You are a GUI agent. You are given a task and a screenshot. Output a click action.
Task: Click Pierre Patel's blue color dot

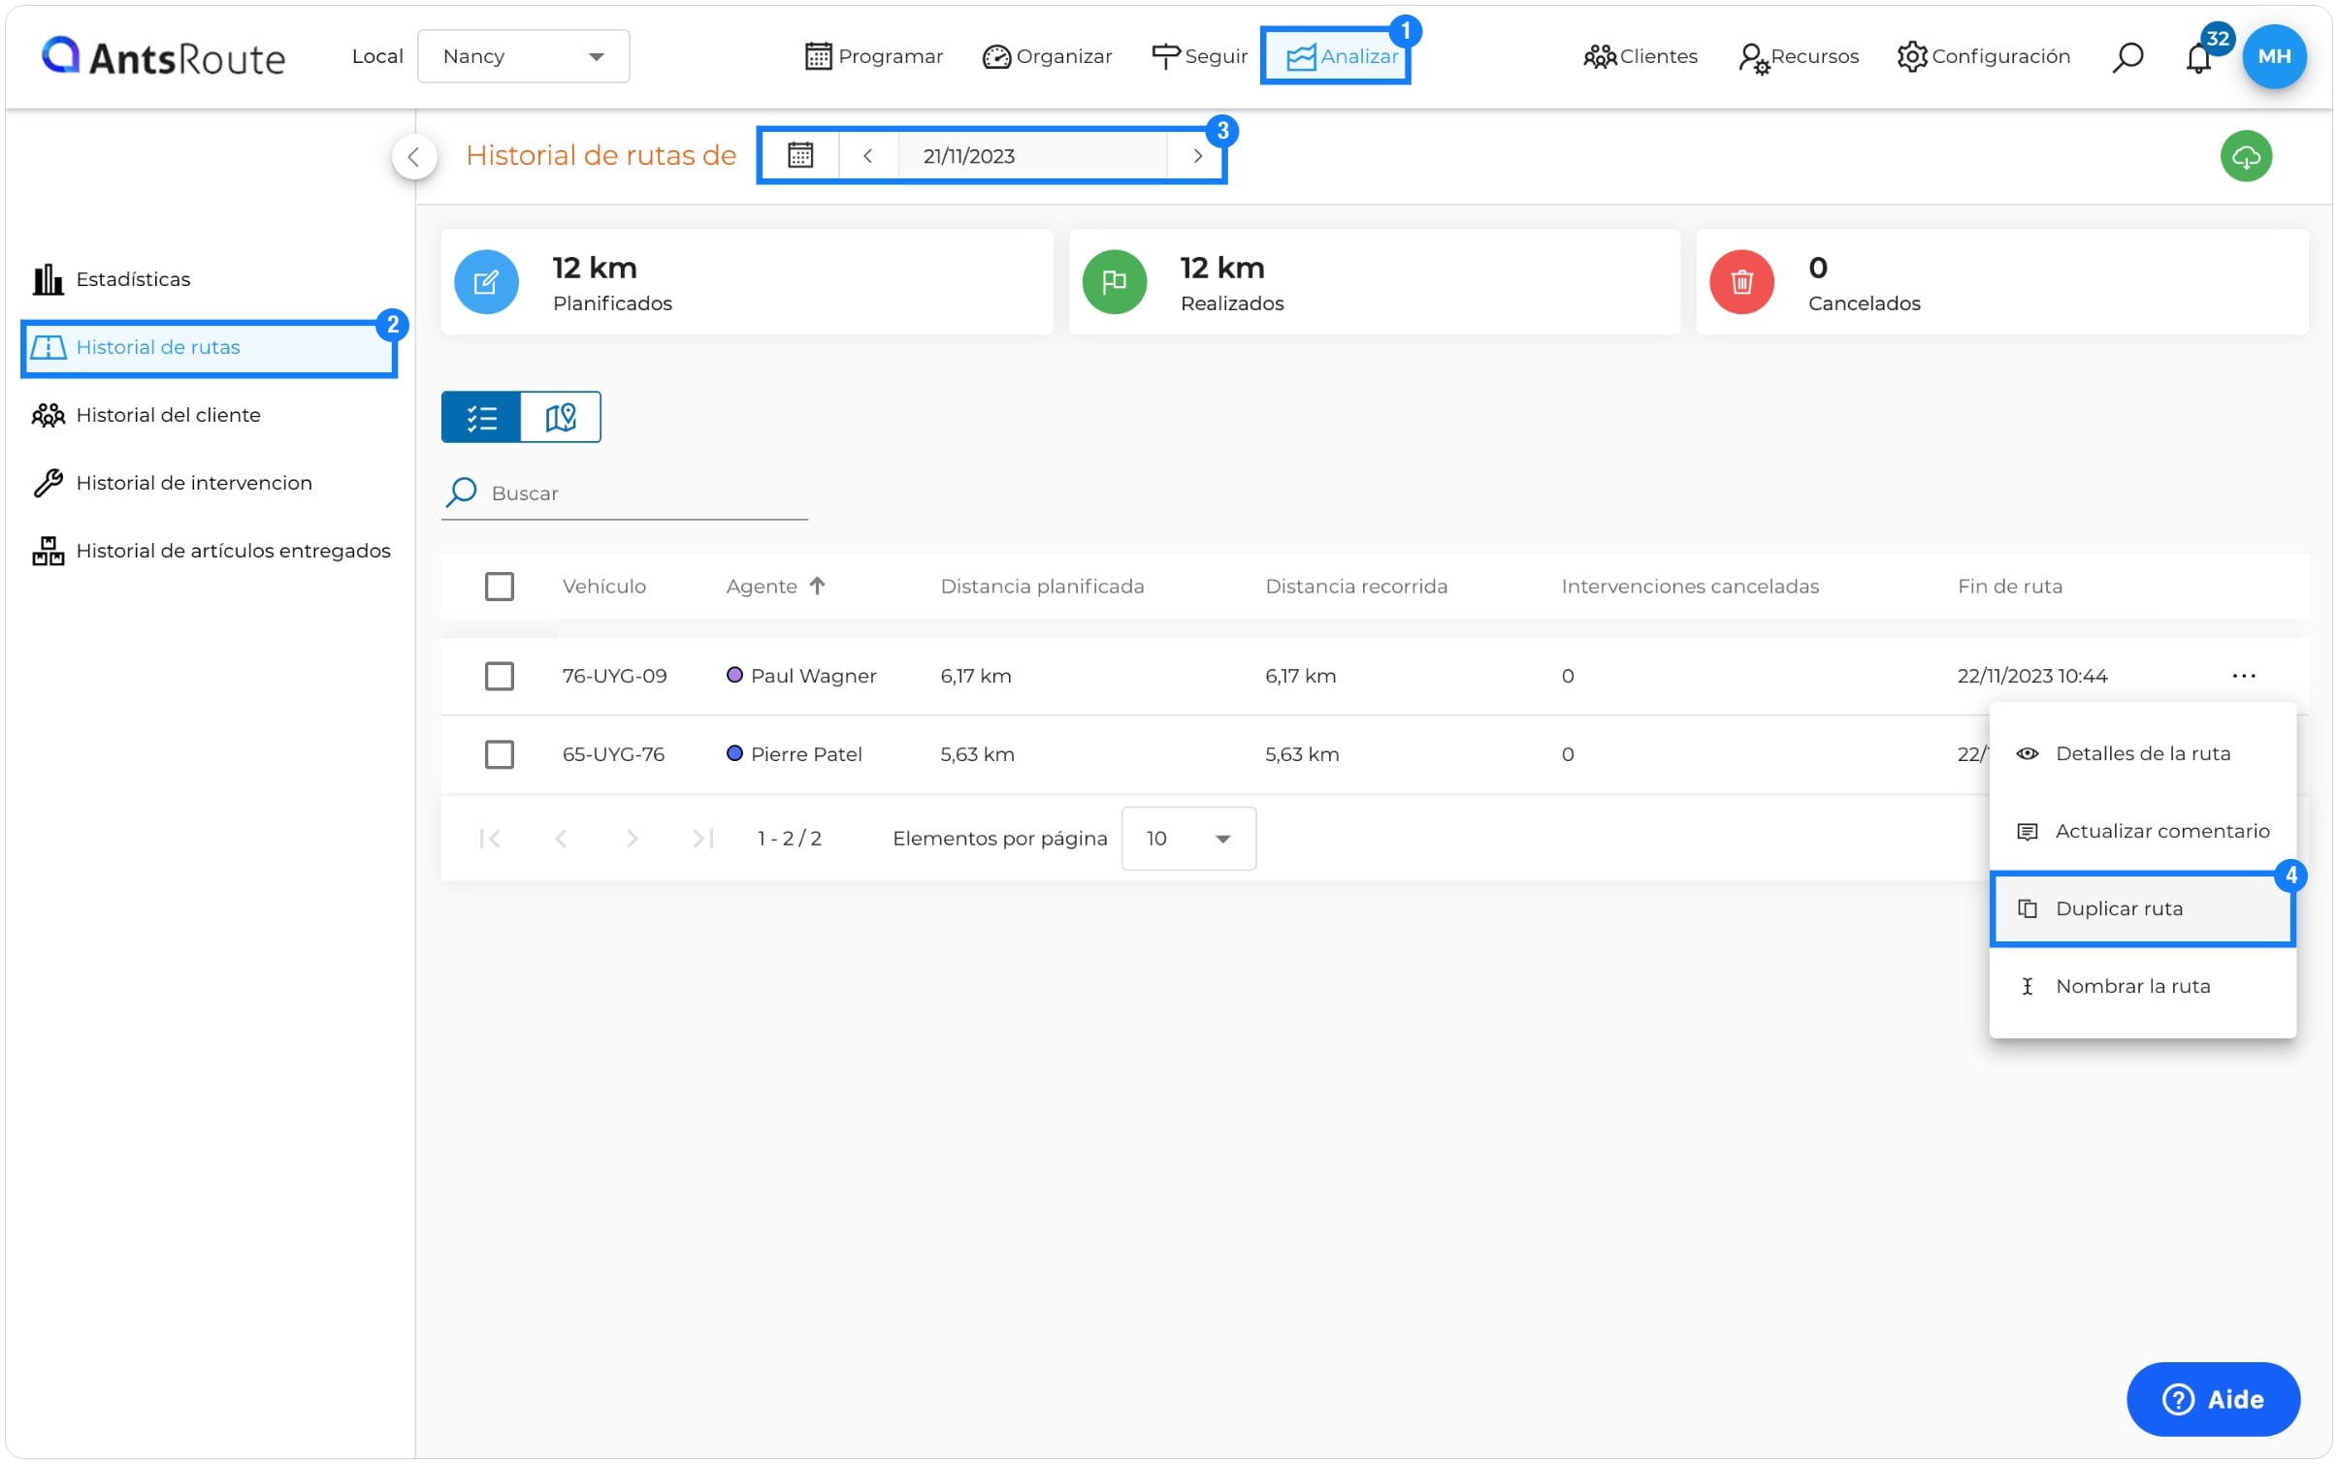click(734, 753)
